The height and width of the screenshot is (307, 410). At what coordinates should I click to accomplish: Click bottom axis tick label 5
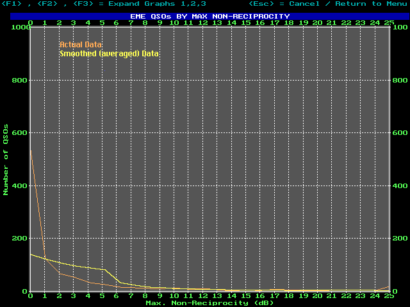102,296
